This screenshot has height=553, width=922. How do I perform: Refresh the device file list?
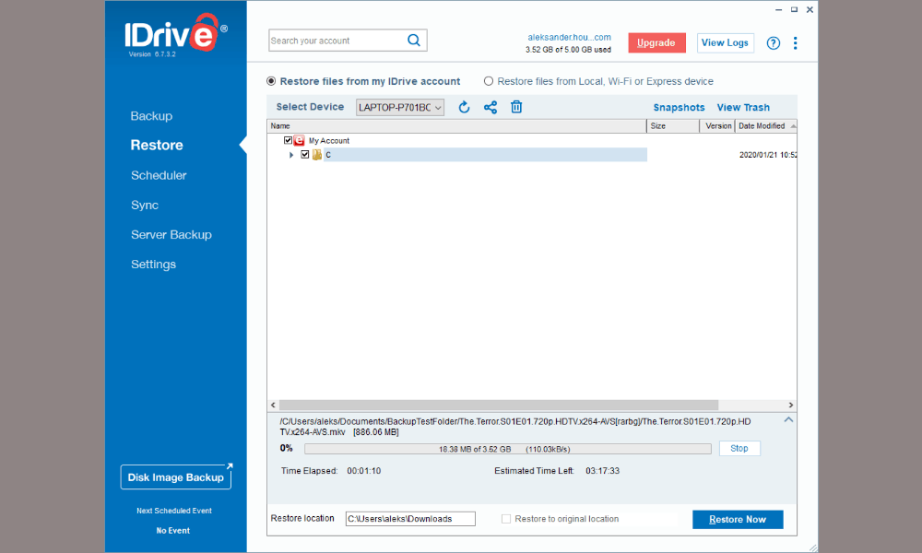pos(464,107)
